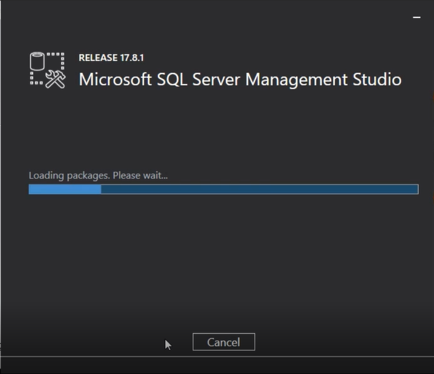434x374 pixels.
Task: Click the horizontal divider line below Cancel
Action: pos(217,357)
